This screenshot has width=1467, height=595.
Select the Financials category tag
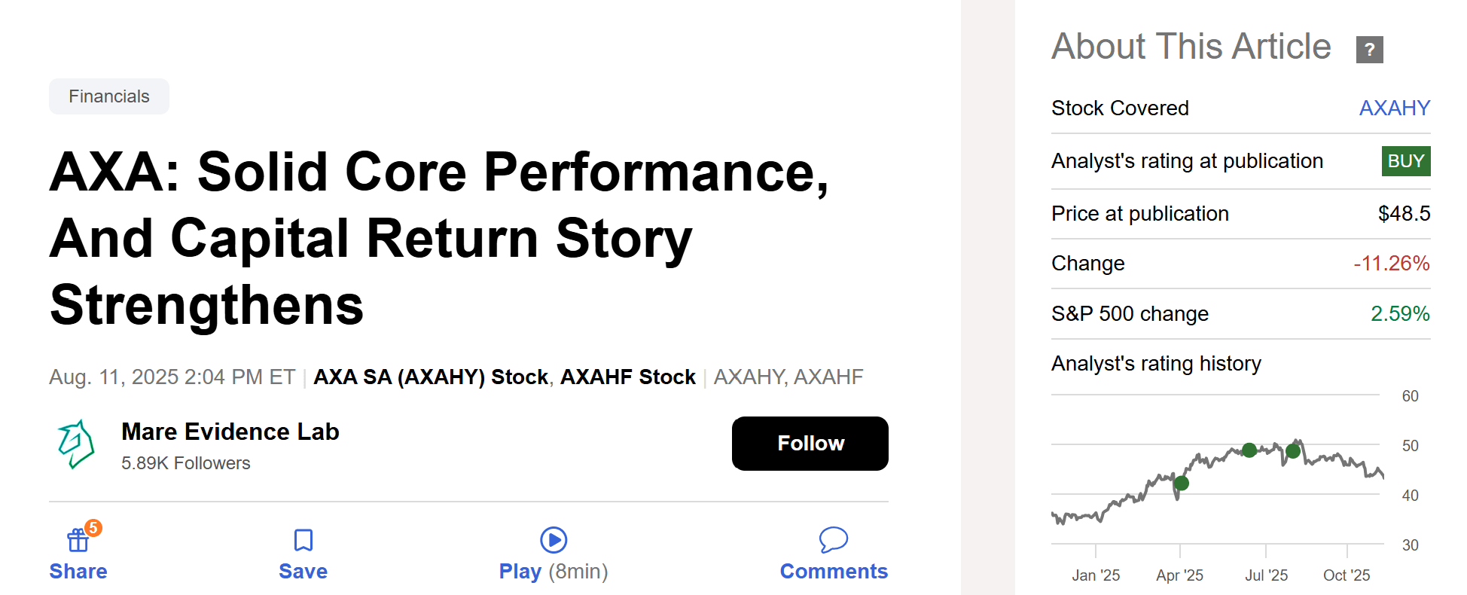point(108,96)
